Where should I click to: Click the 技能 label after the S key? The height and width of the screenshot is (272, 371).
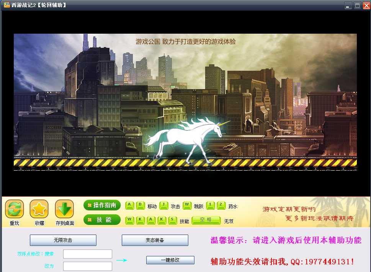click(x=184, y=221)
